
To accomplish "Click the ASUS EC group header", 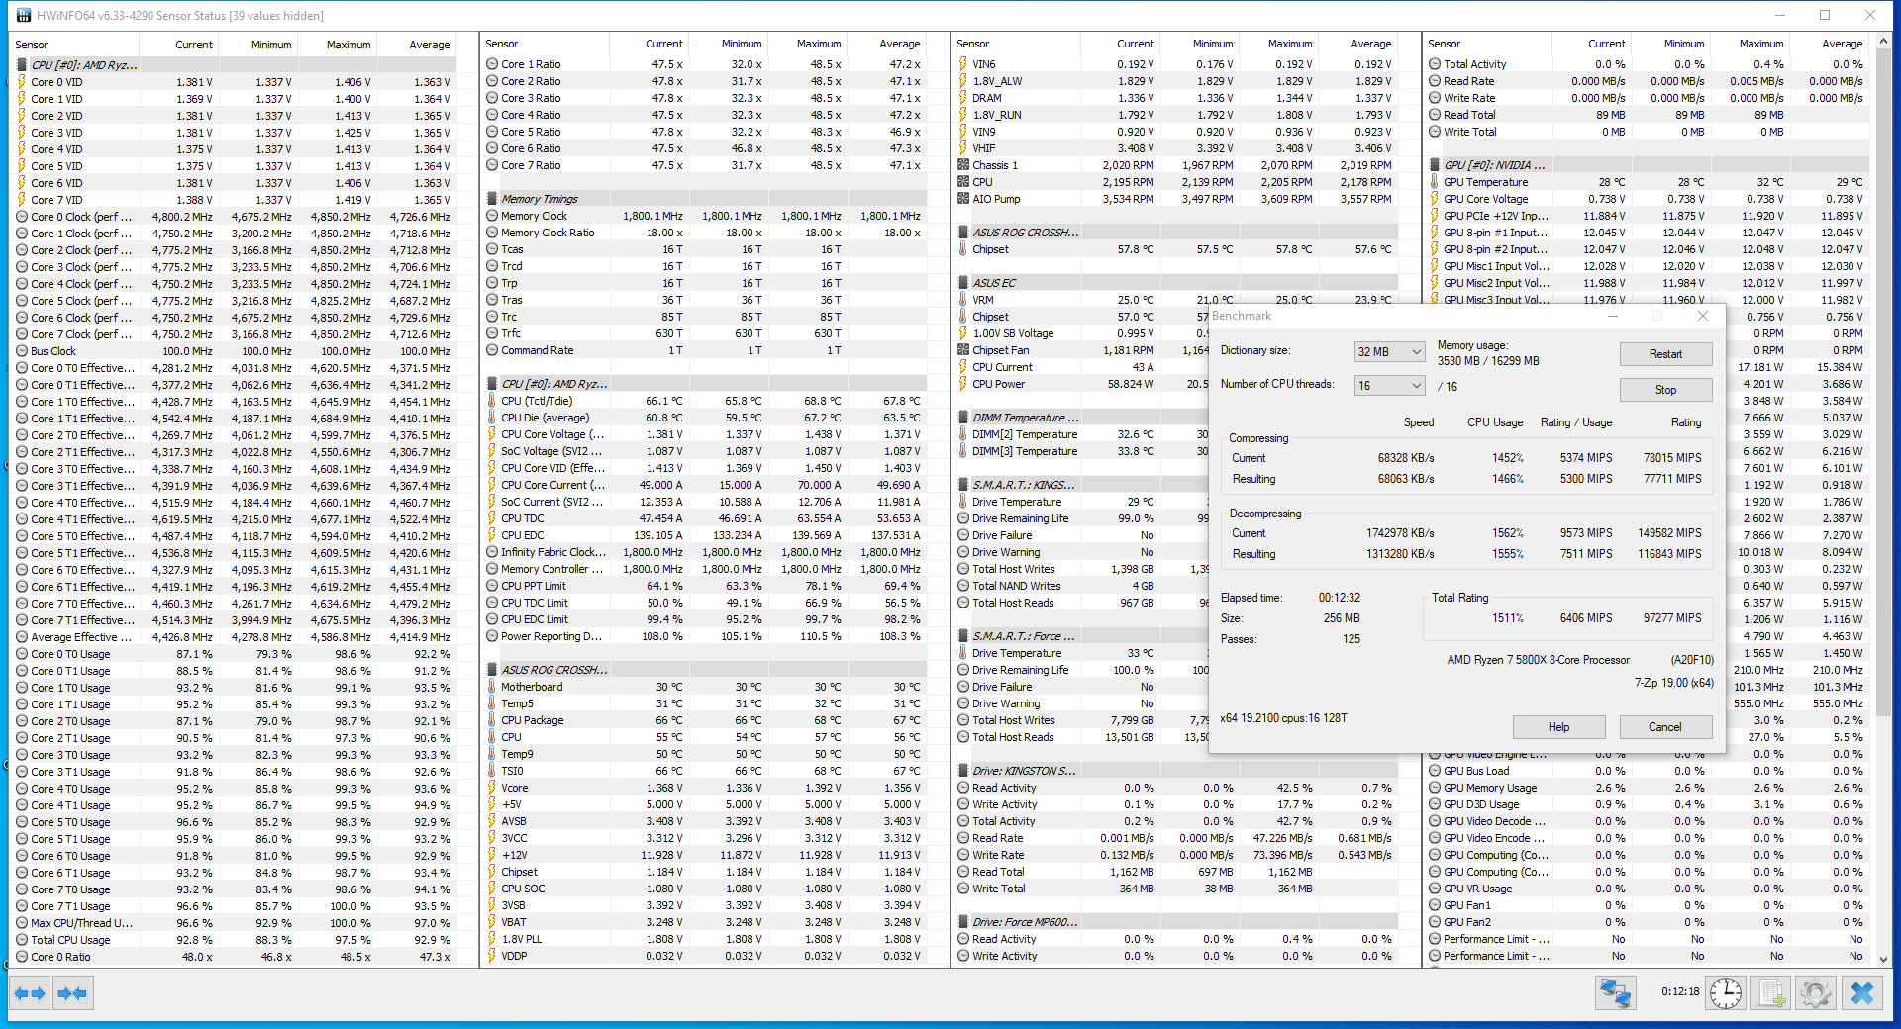I will coord(994,283).
